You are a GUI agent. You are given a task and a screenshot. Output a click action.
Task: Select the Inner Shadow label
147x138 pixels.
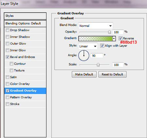(20, 37)
